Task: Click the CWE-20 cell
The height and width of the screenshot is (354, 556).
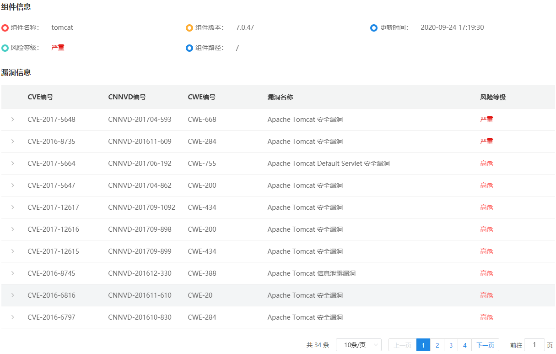Action: coord(200,295)
